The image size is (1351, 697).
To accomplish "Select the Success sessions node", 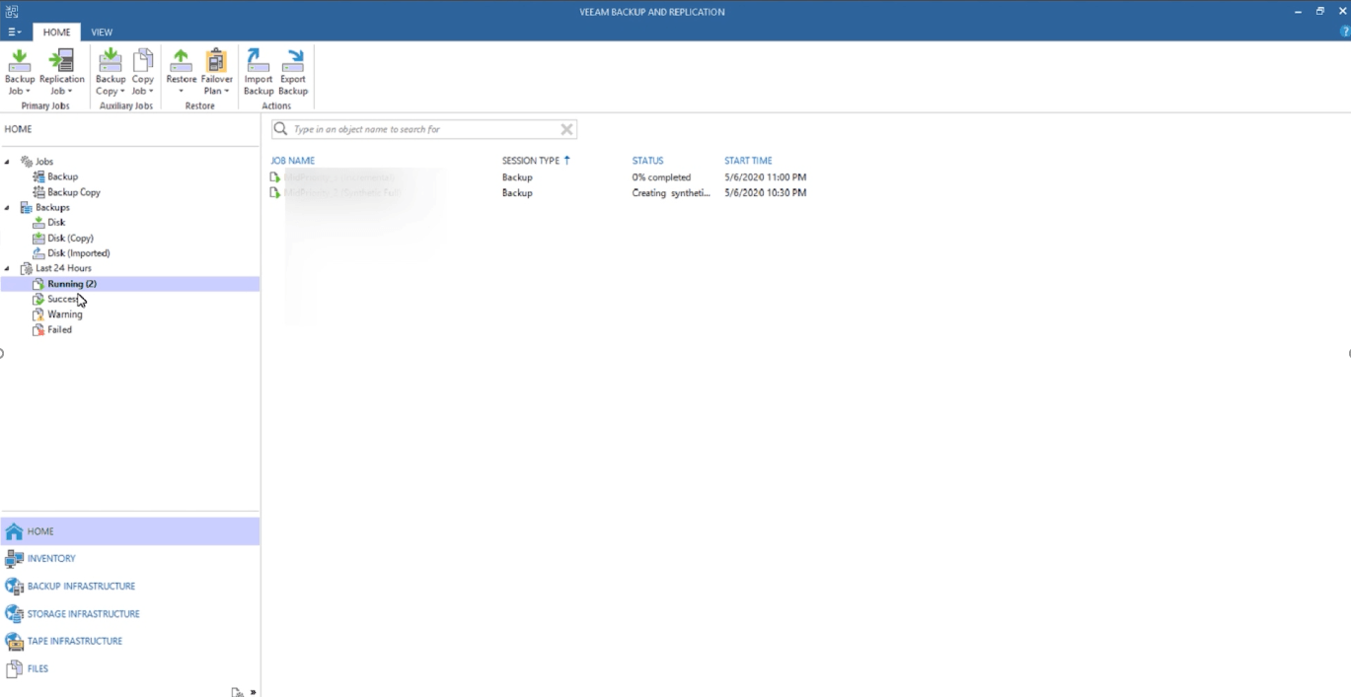I will [55, 299].
